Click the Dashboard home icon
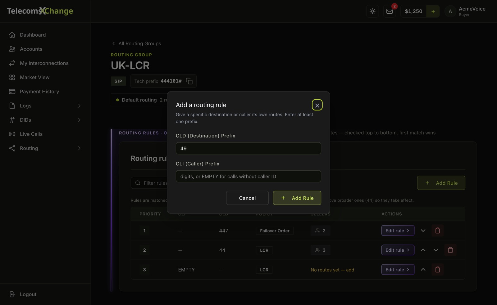 (12, 35)
